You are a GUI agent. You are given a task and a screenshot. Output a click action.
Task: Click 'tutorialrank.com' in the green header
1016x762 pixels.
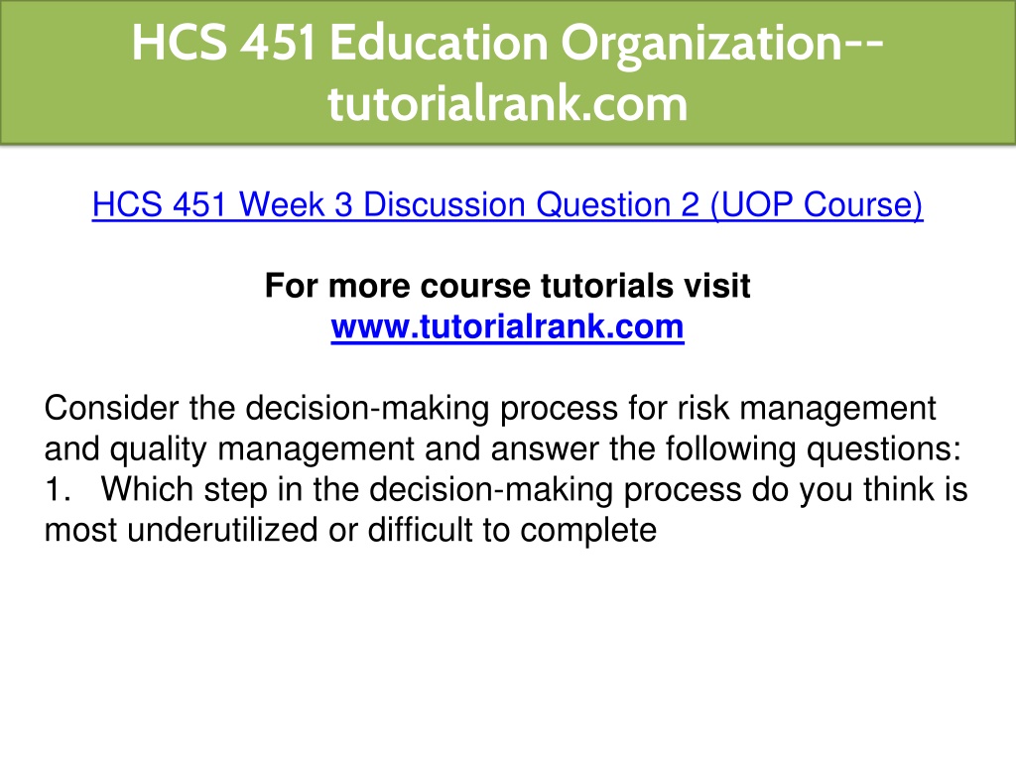point(507,103)
